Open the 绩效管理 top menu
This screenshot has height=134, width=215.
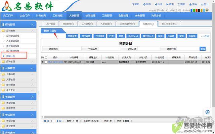pyautogui.click(x=90, y=16)
